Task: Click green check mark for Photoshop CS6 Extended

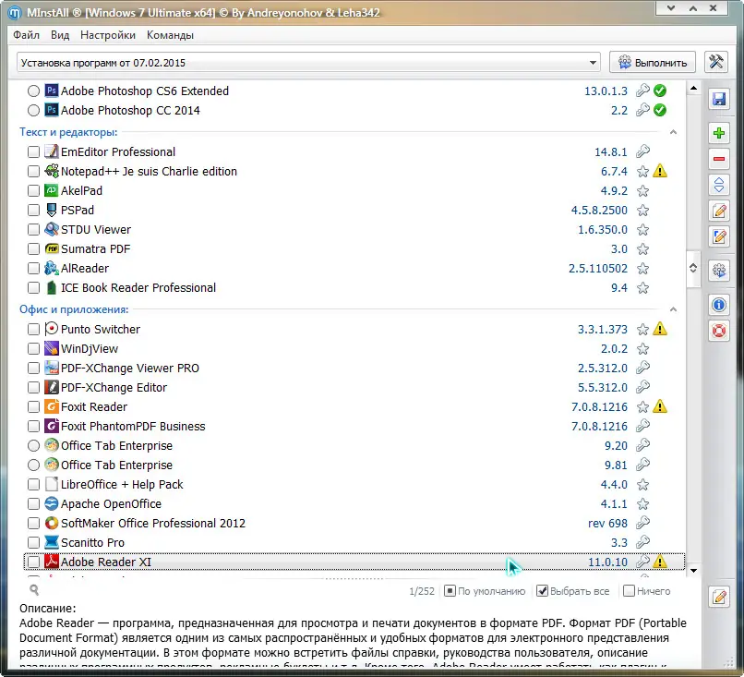Action: [660, 91]
